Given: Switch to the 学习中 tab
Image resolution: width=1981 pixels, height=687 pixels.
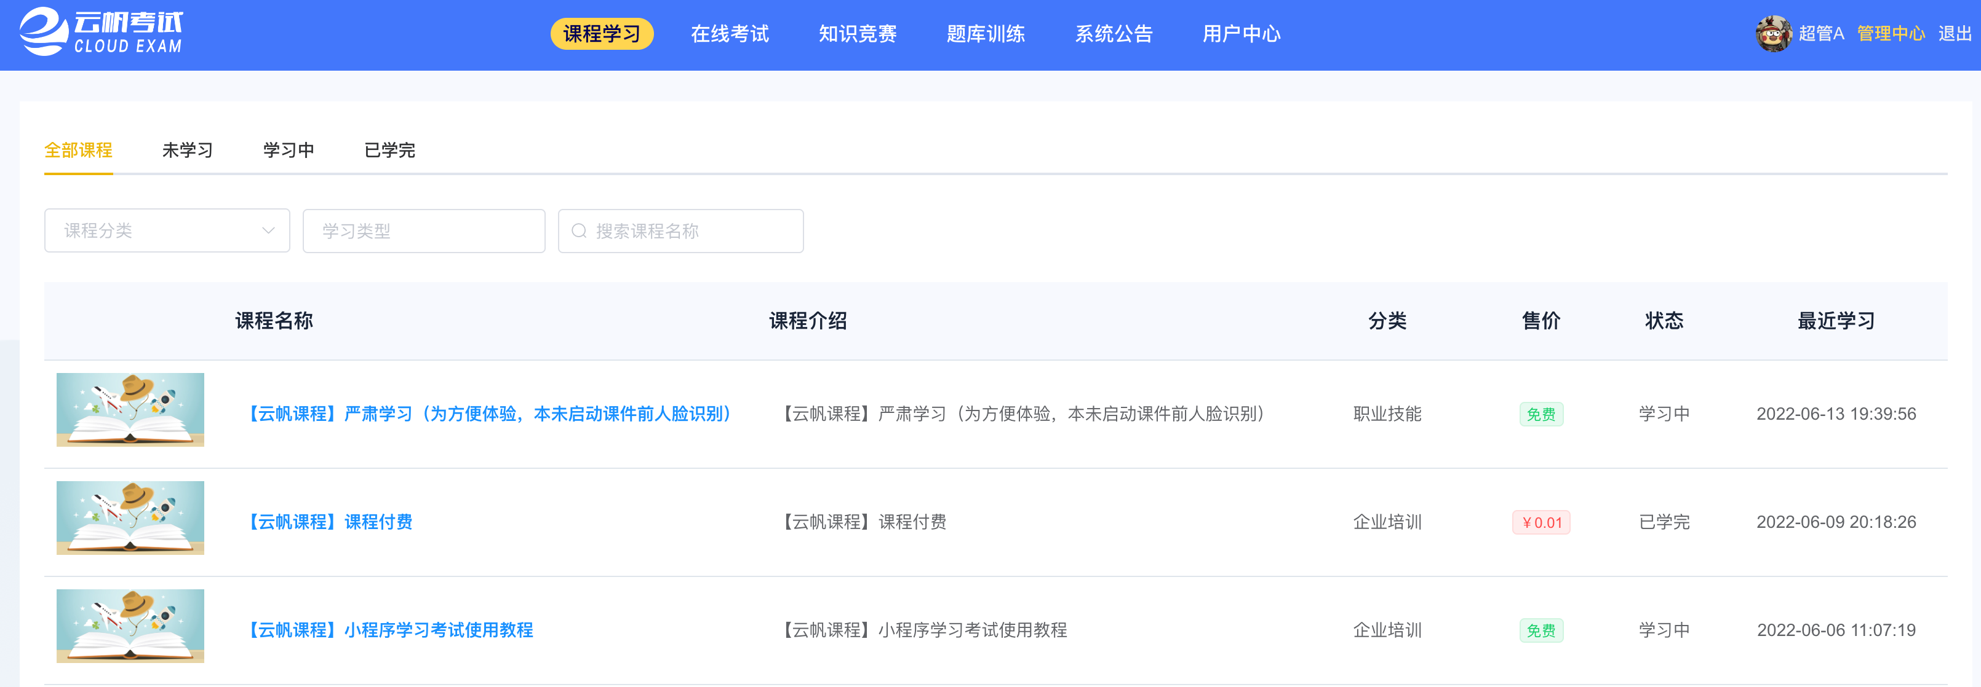Looking at the screenshot, I should (289, 150).
